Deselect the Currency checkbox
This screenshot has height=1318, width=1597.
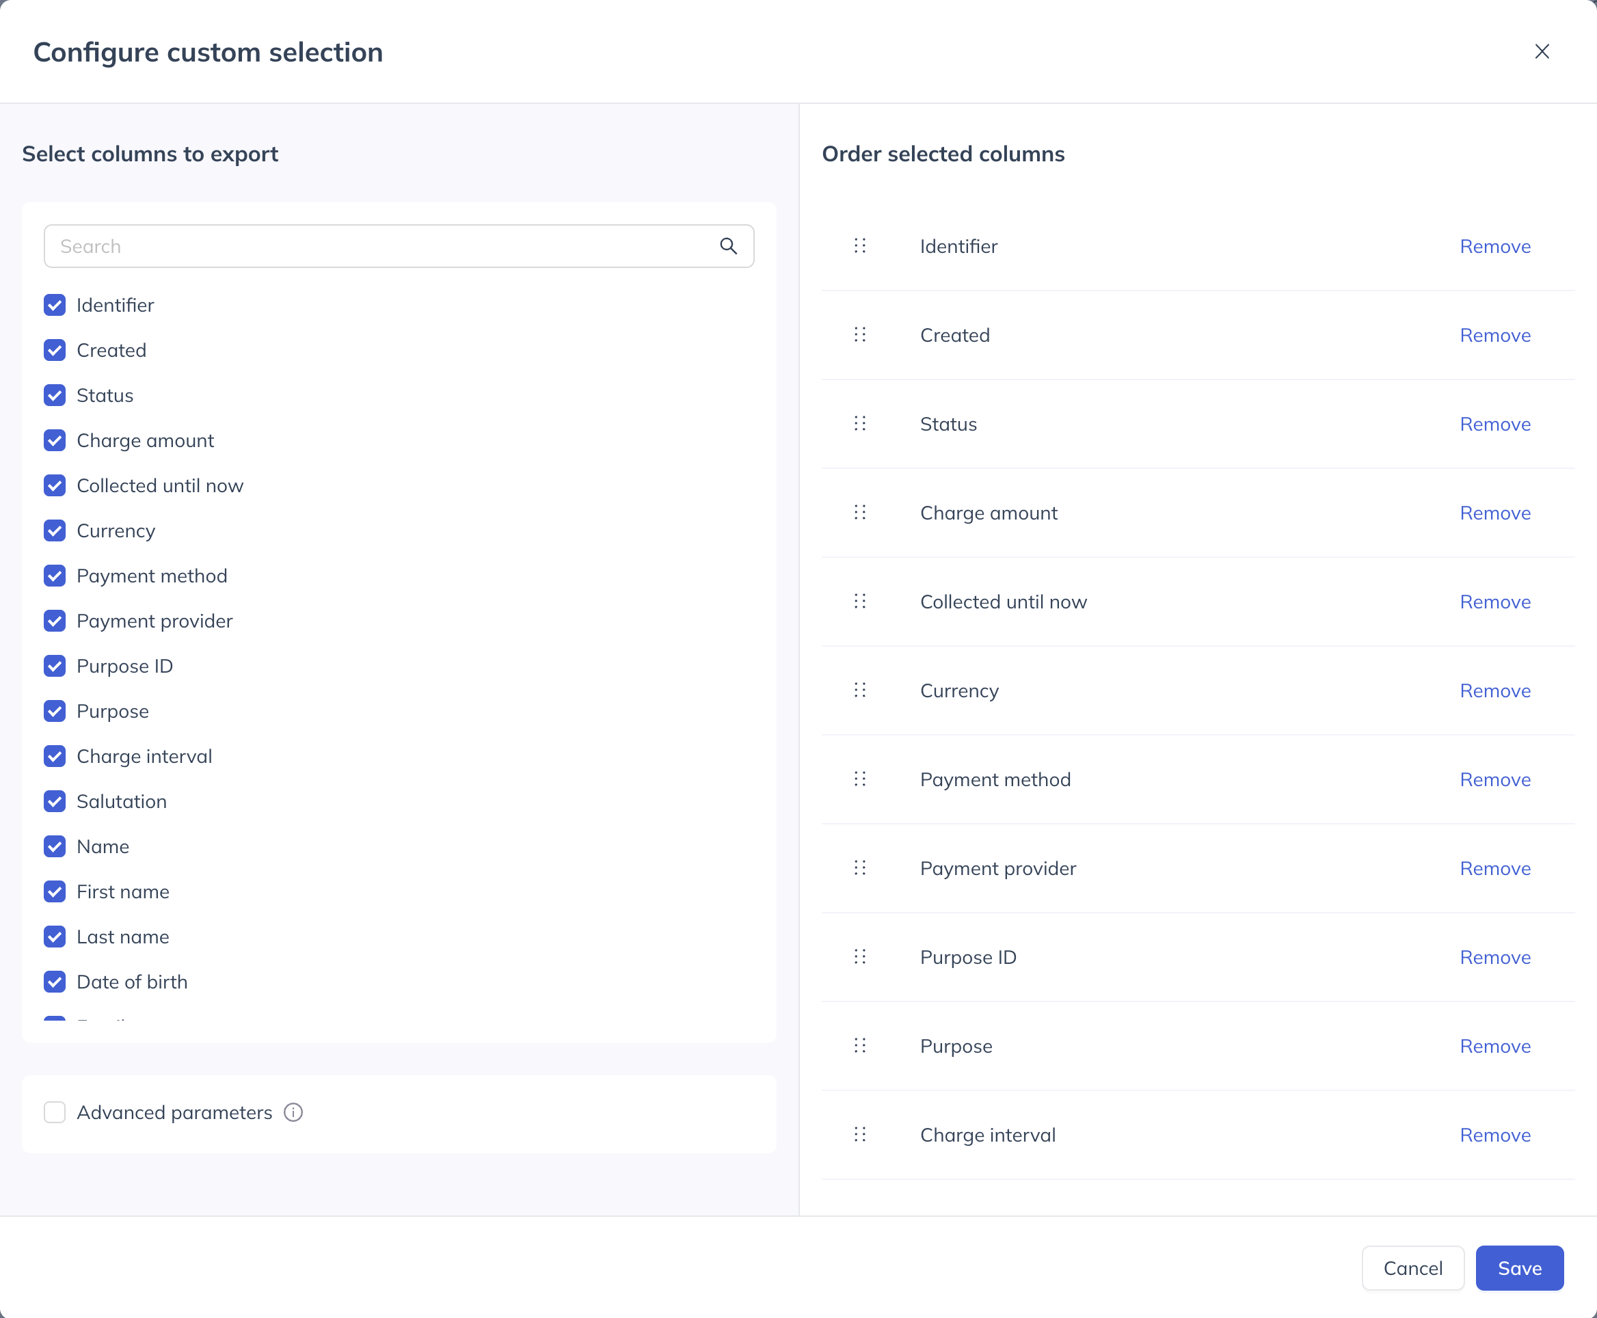[55, 530]
